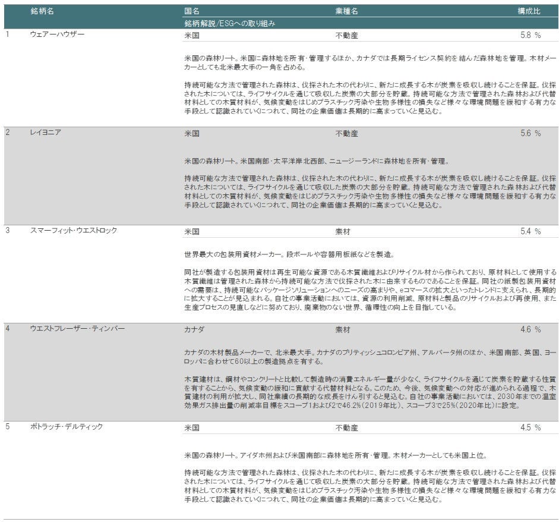Click the 4.5 % weight value

pyautogui.click(x=530, y=427)
